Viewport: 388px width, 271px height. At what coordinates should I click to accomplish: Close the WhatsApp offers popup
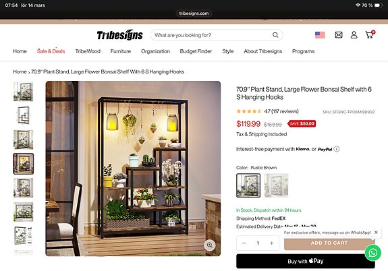pos(376,233)
